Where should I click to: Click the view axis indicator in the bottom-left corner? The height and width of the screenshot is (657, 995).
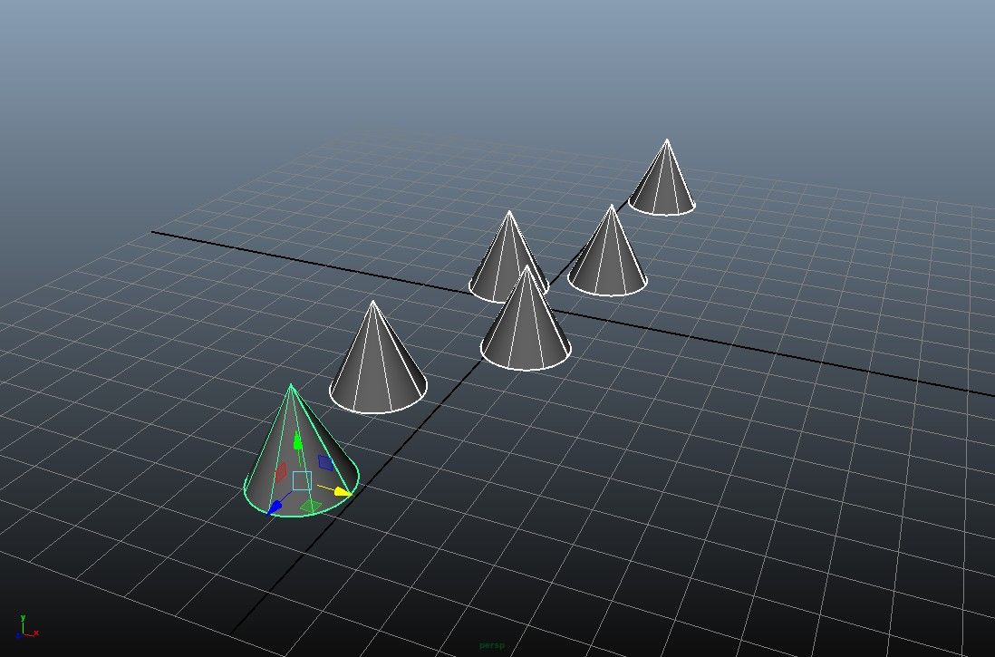(24, 630)
